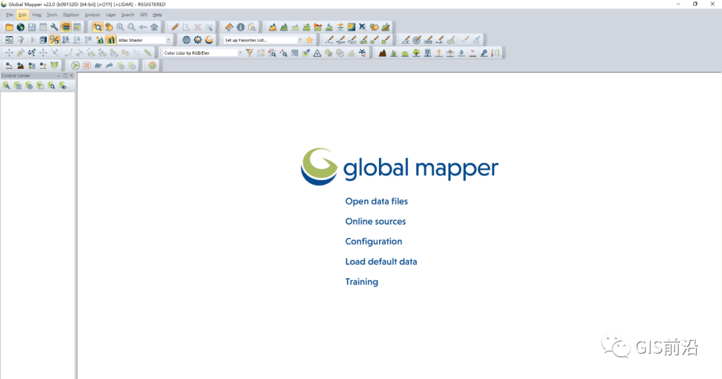Click the home full view icon

tap(154, 27)
